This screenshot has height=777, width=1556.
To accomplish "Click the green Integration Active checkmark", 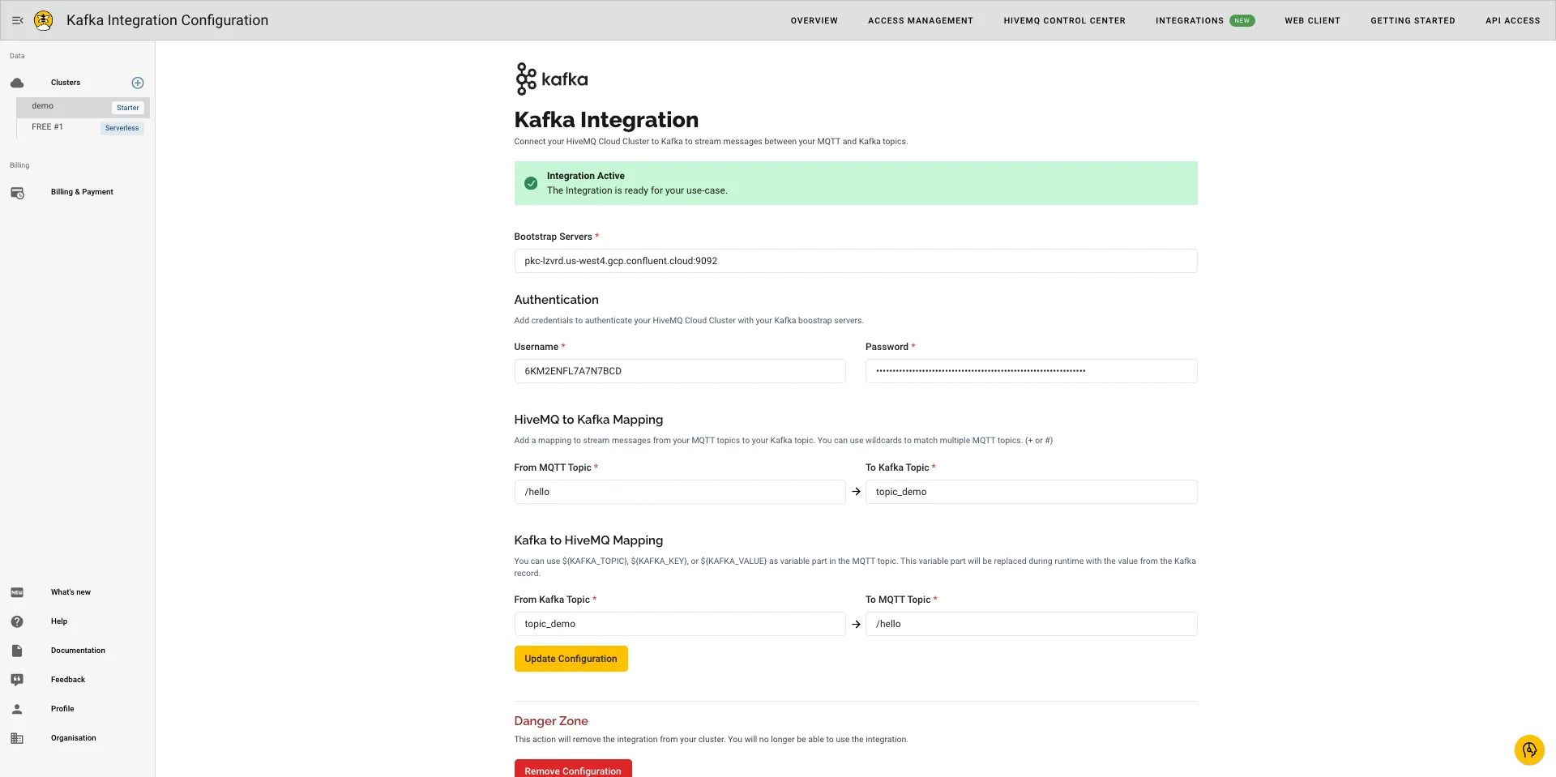I will pos(531,183).
